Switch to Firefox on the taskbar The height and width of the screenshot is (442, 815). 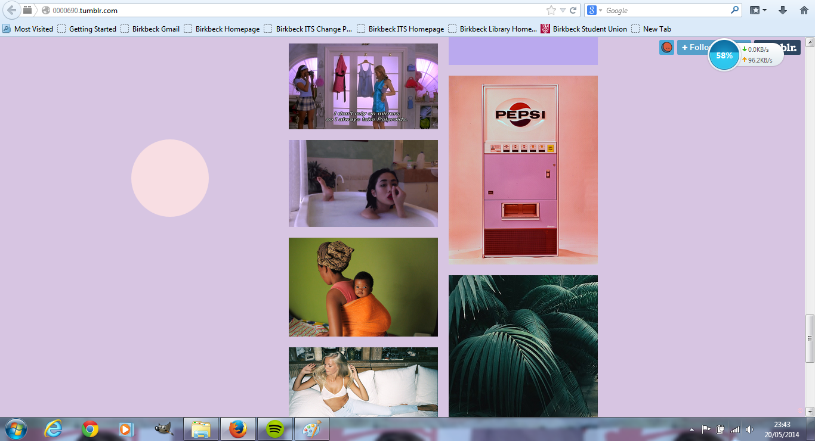coord(238,429)
